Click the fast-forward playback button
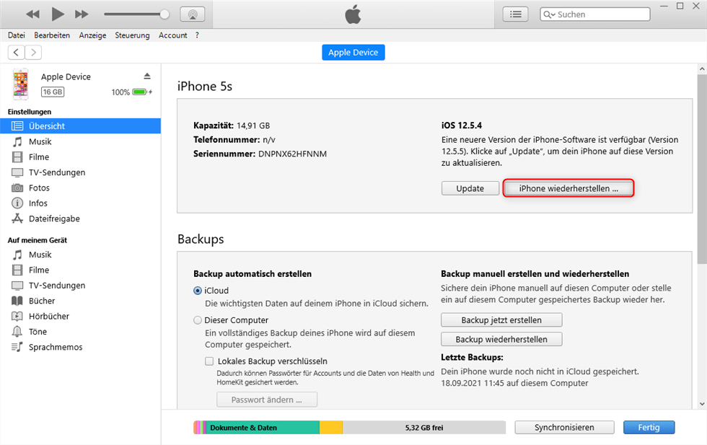 pos(82,14)
